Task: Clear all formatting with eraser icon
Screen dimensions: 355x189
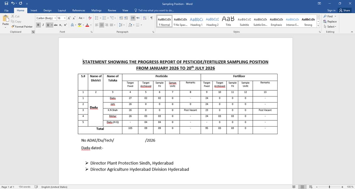Action: pos(90,18)
